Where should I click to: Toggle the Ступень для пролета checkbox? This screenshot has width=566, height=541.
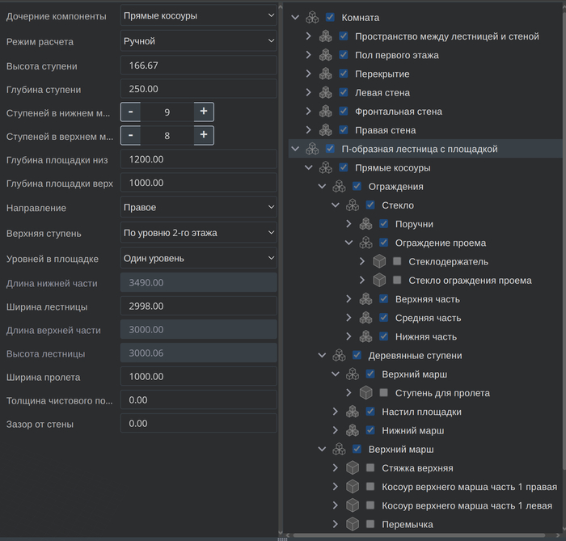[383, 393]
